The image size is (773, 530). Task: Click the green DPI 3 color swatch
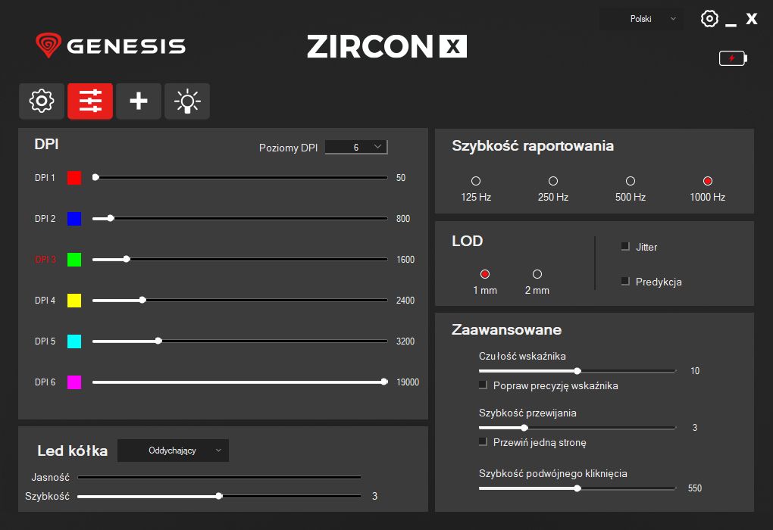point(74,260)
